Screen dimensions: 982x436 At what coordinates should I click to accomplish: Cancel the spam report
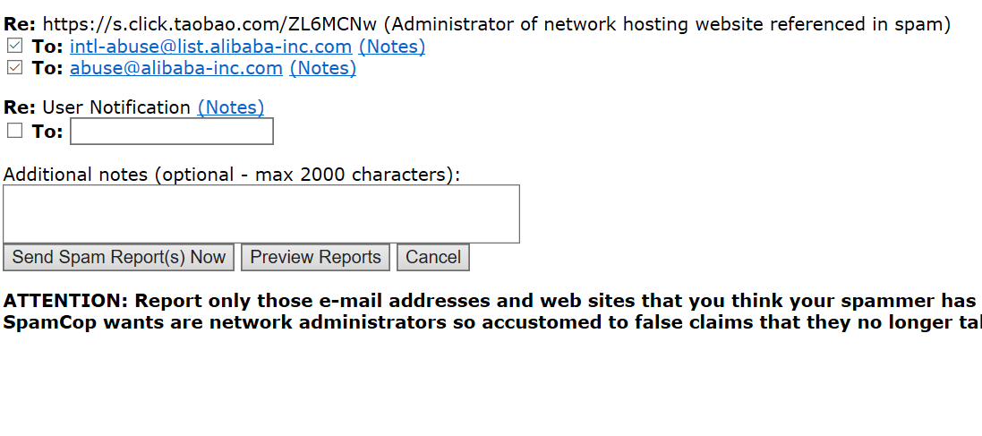[x=433, y=258]
